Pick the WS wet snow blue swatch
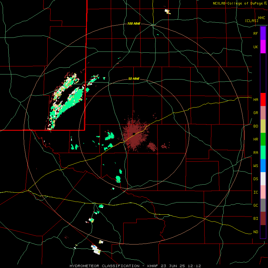The image size is (268, 268). 263,166
